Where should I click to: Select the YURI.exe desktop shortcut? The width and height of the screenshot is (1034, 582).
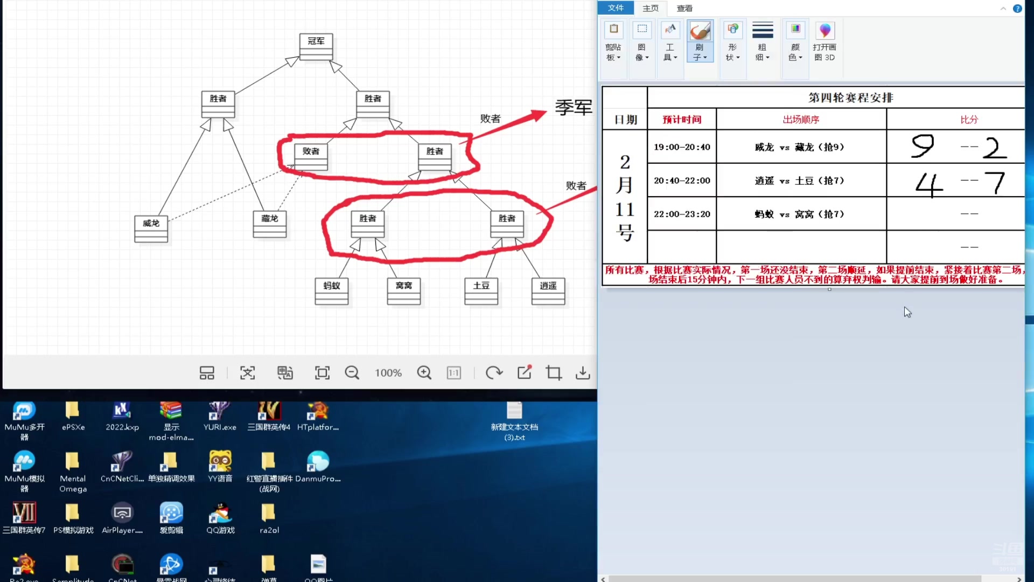click(x=220, y=417)
